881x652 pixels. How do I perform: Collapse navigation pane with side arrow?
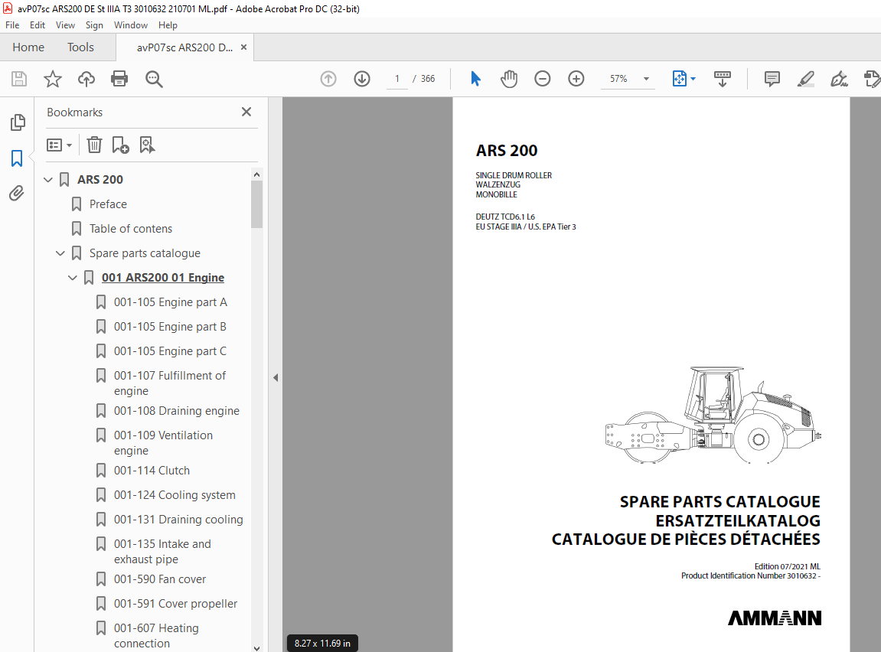[x=276, y=377]
